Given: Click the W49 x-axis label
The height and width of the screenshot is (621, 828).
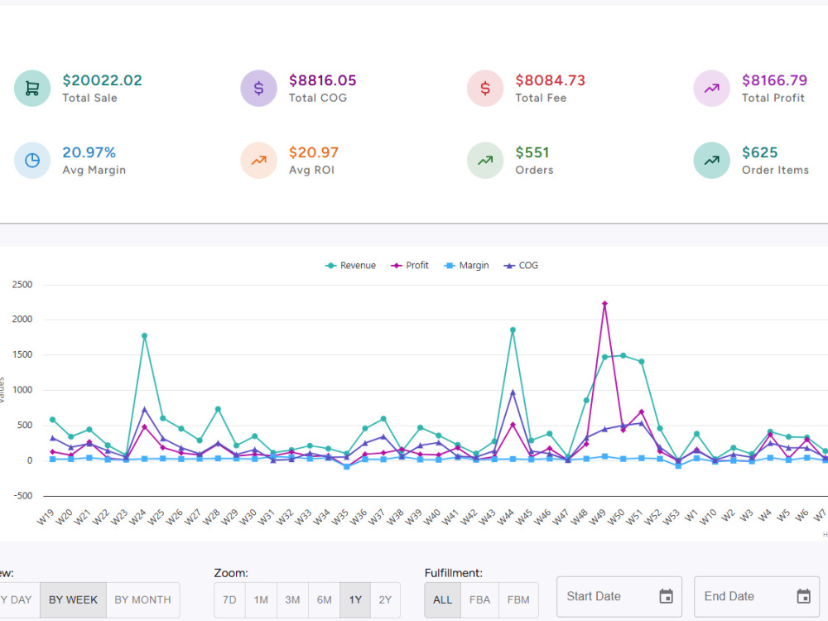Looking at the screenshot, I should (598, 517).
